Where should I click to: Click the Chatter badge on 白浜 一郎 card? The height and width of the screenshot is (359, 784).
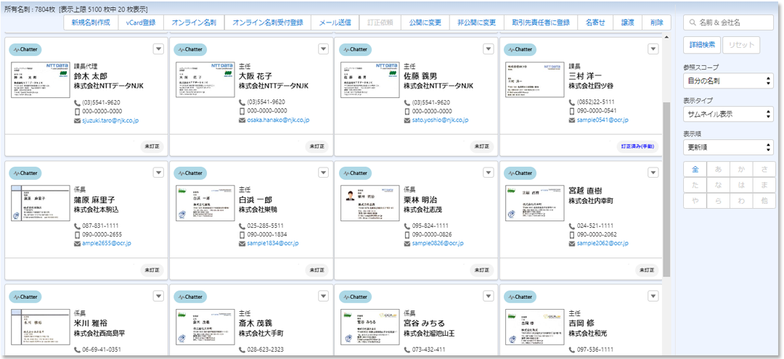(189, 173)
